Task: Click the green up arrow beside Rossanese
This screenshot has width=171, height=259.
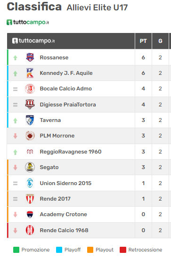Action: (x=16, y=57)
